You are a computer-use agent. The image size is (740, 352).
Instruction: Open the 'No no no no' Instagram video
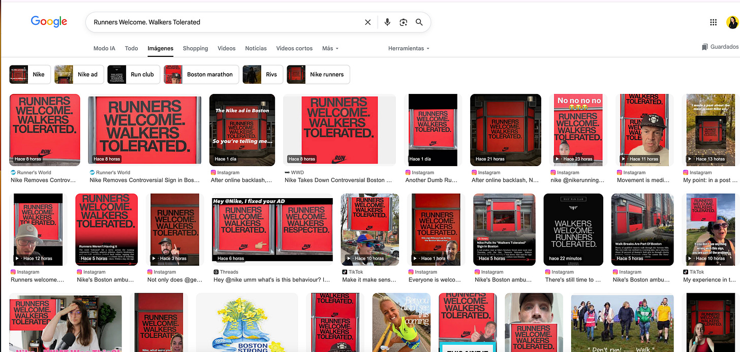point(579,130)
